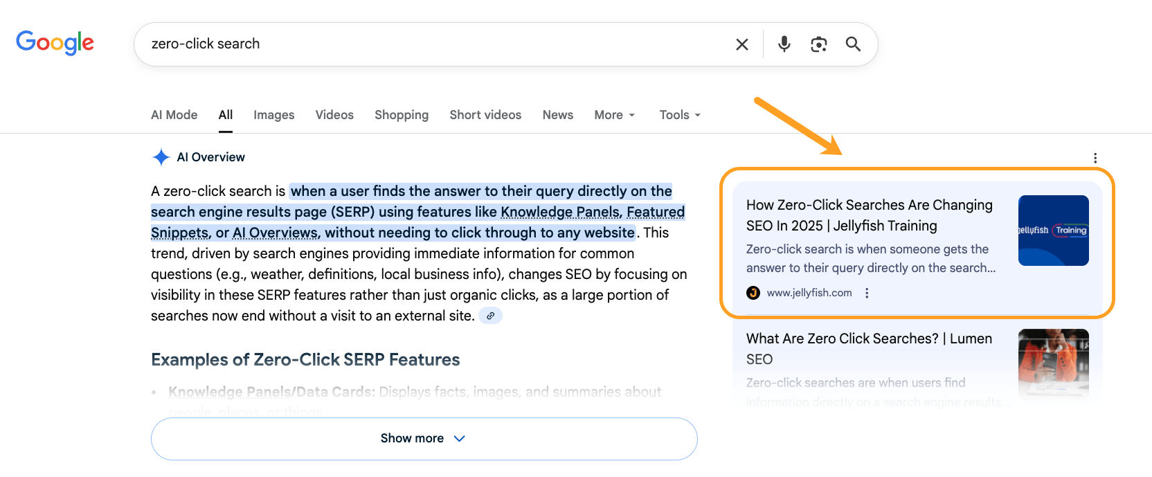This screenshot has width=1152, height=477.
Task: Select the Short videos tab
Action: pos(485,115)
